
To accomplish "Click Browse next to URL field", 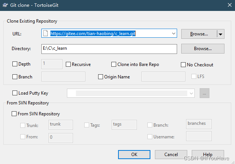I will pyautogui.click(x=199, y=34).
